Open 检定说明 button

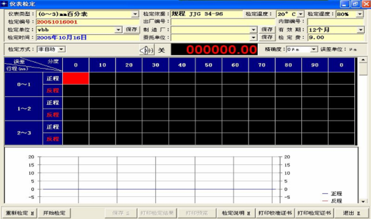coord(236,213)
